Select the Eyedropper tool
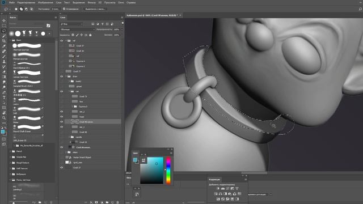This screenshot has height=204, width=363. [4, 46]
